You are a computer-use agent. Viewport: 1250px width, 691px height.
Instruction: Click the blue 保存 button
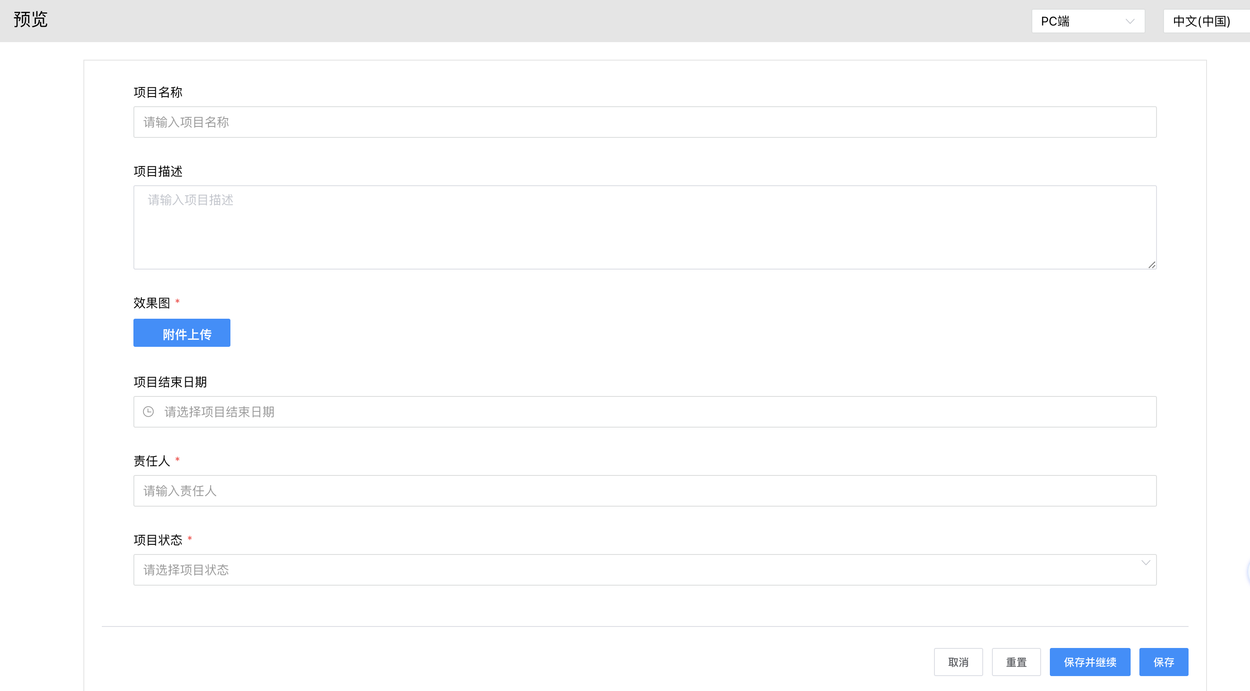(1163, 662)
